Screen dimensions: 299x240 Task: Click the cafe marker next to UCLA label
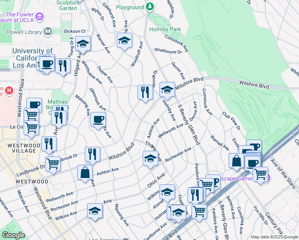(x=47, y=64)
